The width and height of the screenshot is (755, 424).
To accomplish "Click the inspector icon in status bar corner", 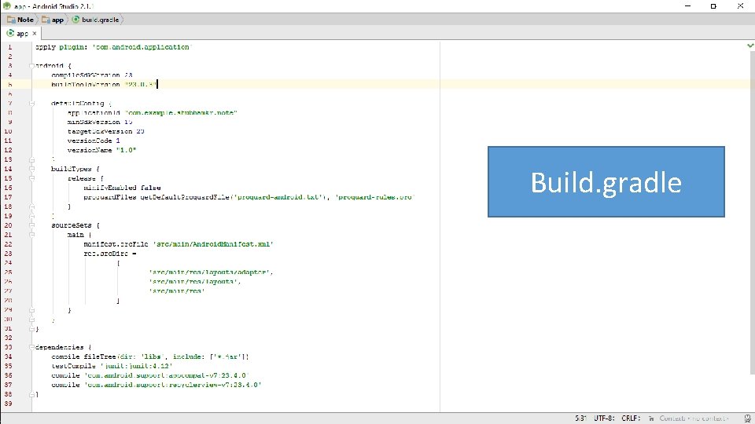I will pos(747,419).
